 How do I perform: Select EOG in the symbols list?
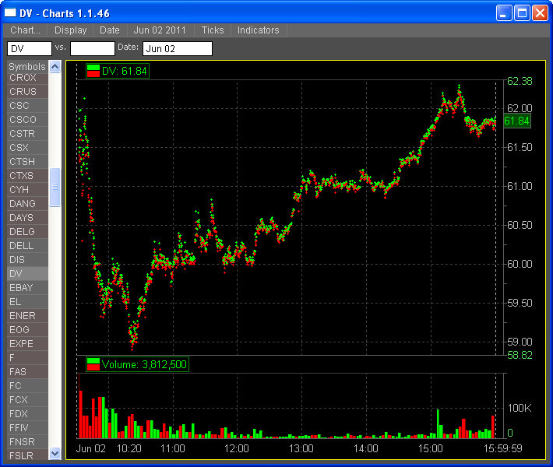(x=27, y=330)
